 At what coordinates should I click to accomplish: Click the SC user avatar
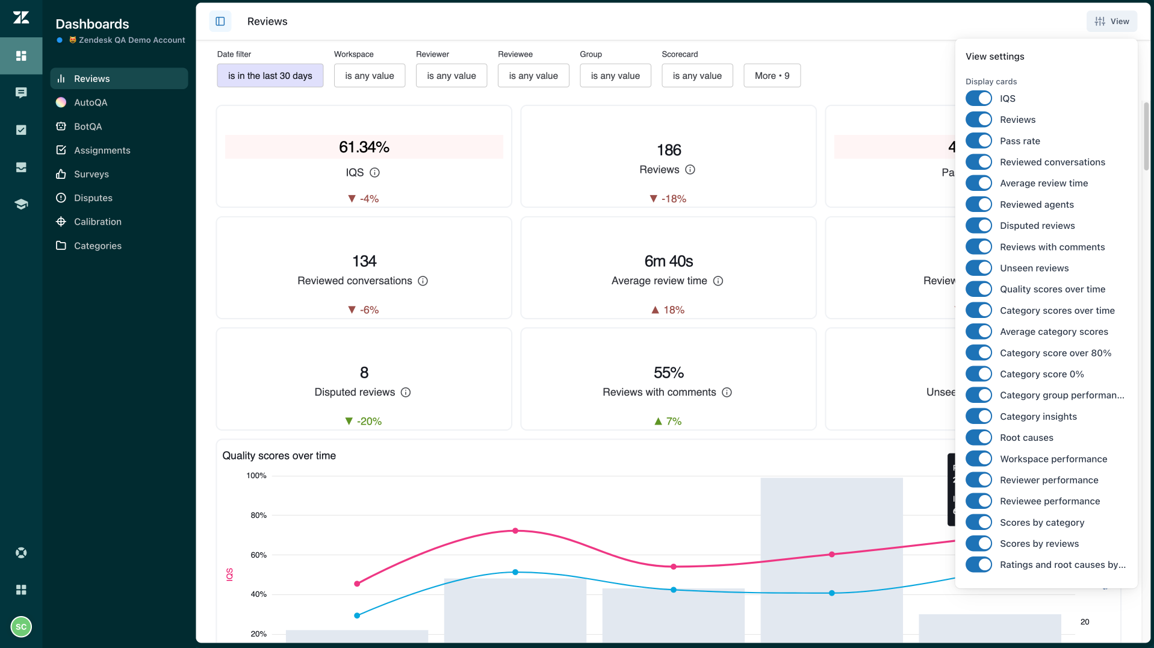click(21, 626)
